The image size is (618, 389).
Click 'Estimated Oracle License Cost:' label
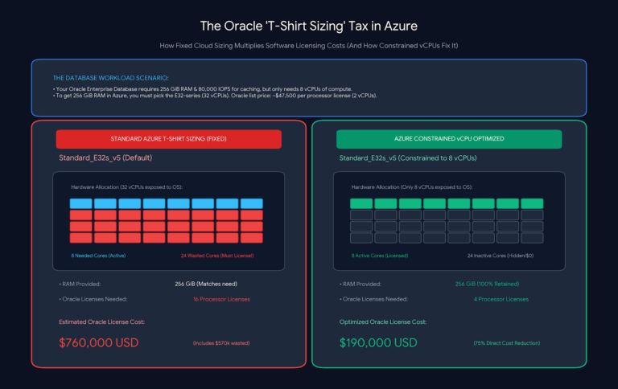point(101,322)
